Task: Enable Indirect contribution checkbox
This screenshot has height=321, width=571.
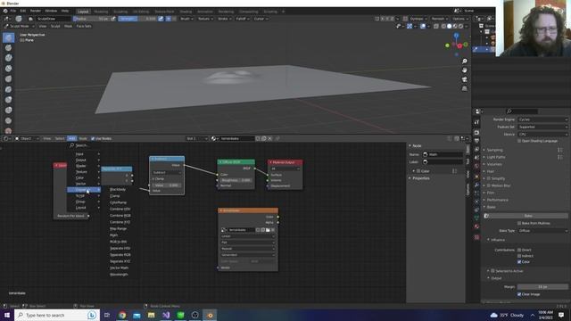Action: tap(519, 256)
